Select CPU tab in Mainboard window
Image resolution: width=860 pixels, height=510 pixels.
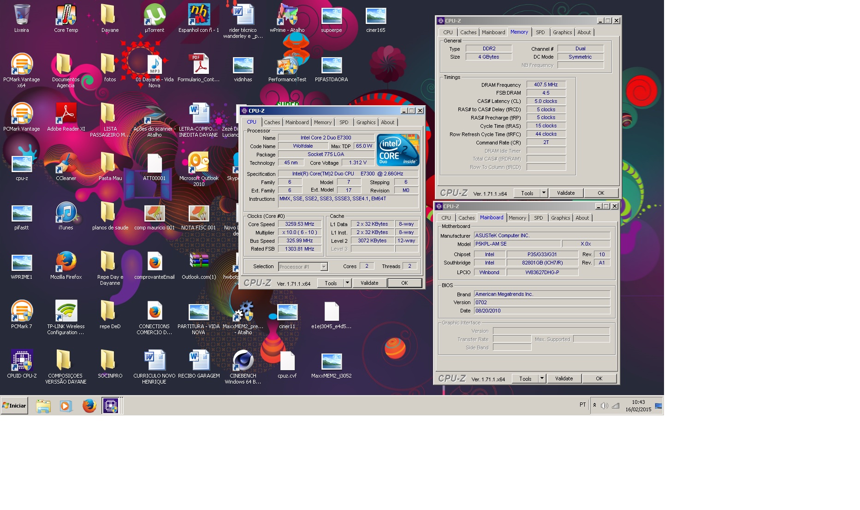click(x=446, y=218)
